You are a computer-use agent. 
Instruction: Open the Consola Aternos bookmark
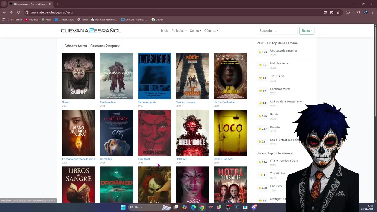pyautogui.click(x=134, y=20)
